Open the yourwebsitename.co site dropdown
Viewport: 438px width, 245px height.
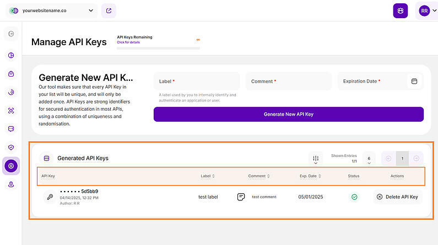click(x=52, y=10)
